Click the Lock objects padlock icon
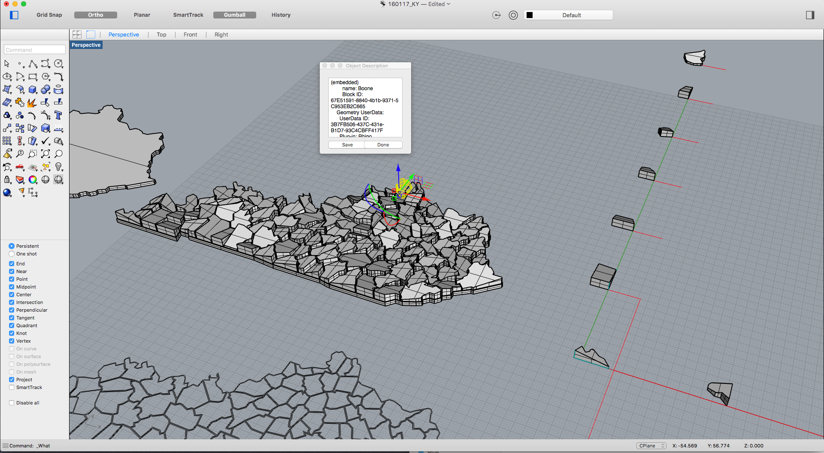The height and width of the screenshot is (453, 824). coord(7,179)
